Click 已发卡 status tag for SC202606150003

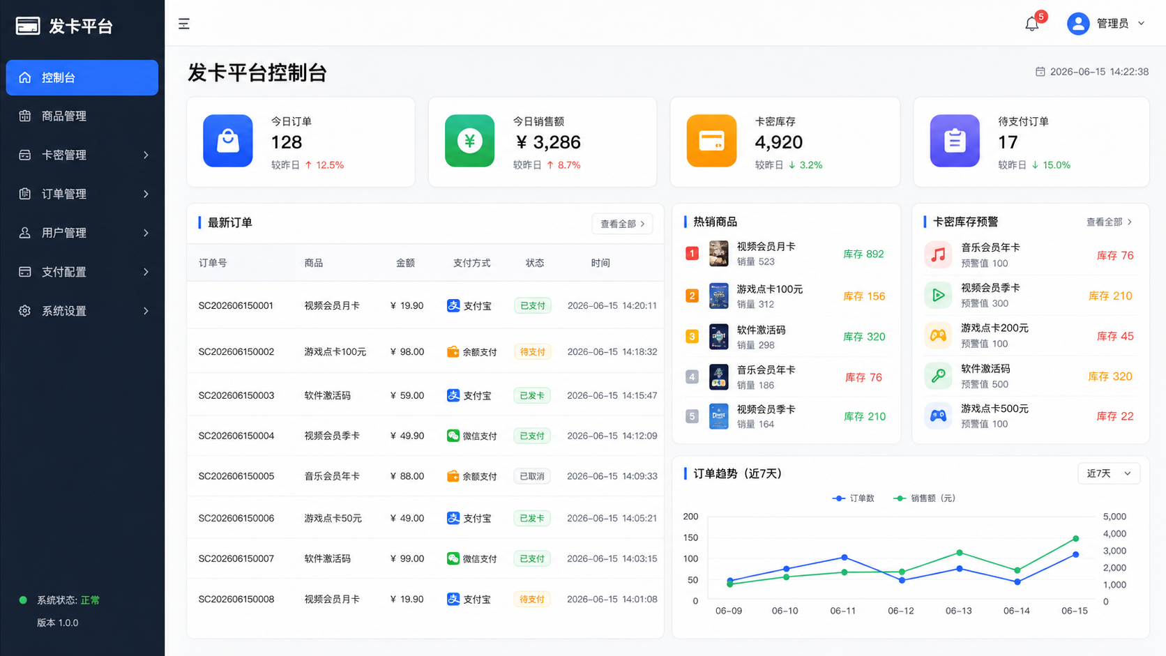pyautogui.click(x=533, y=395)
